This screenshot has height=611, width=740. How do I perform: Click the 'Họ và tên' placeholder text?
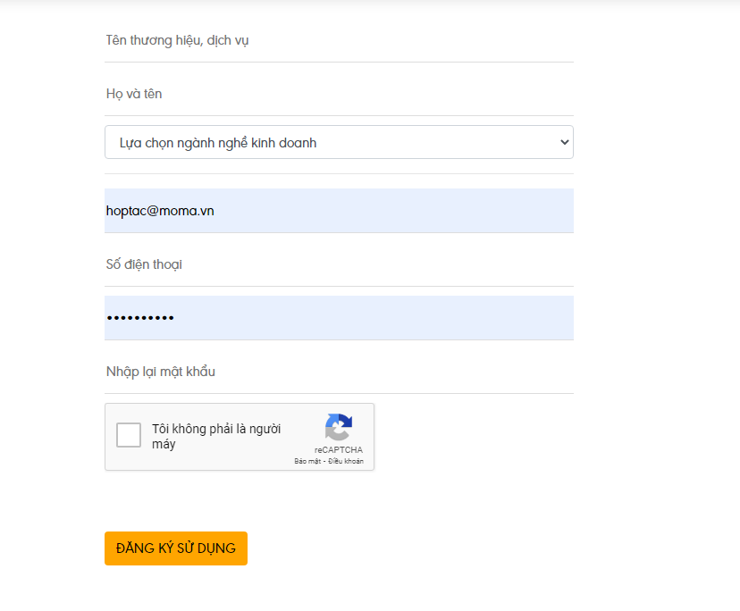tap(134, 95)
